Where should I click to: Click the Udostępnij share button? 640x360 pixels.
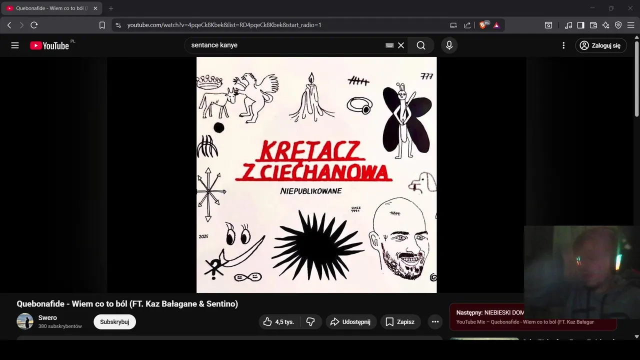click(350, 322)
